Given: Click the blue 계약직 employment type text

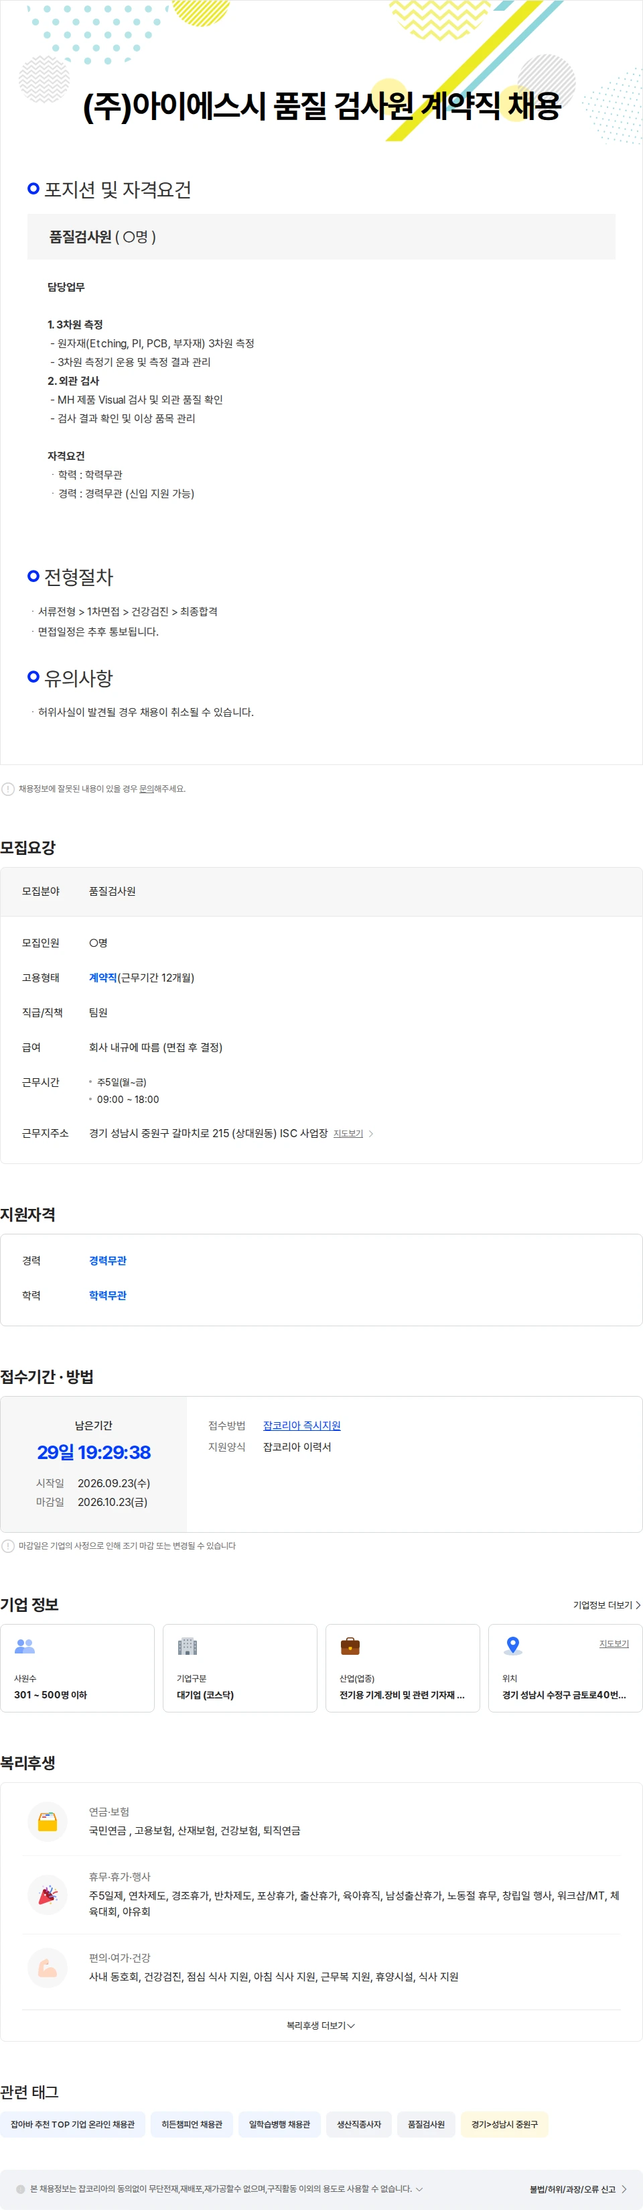Looking at the screenshot, I should tap(103, 977).
